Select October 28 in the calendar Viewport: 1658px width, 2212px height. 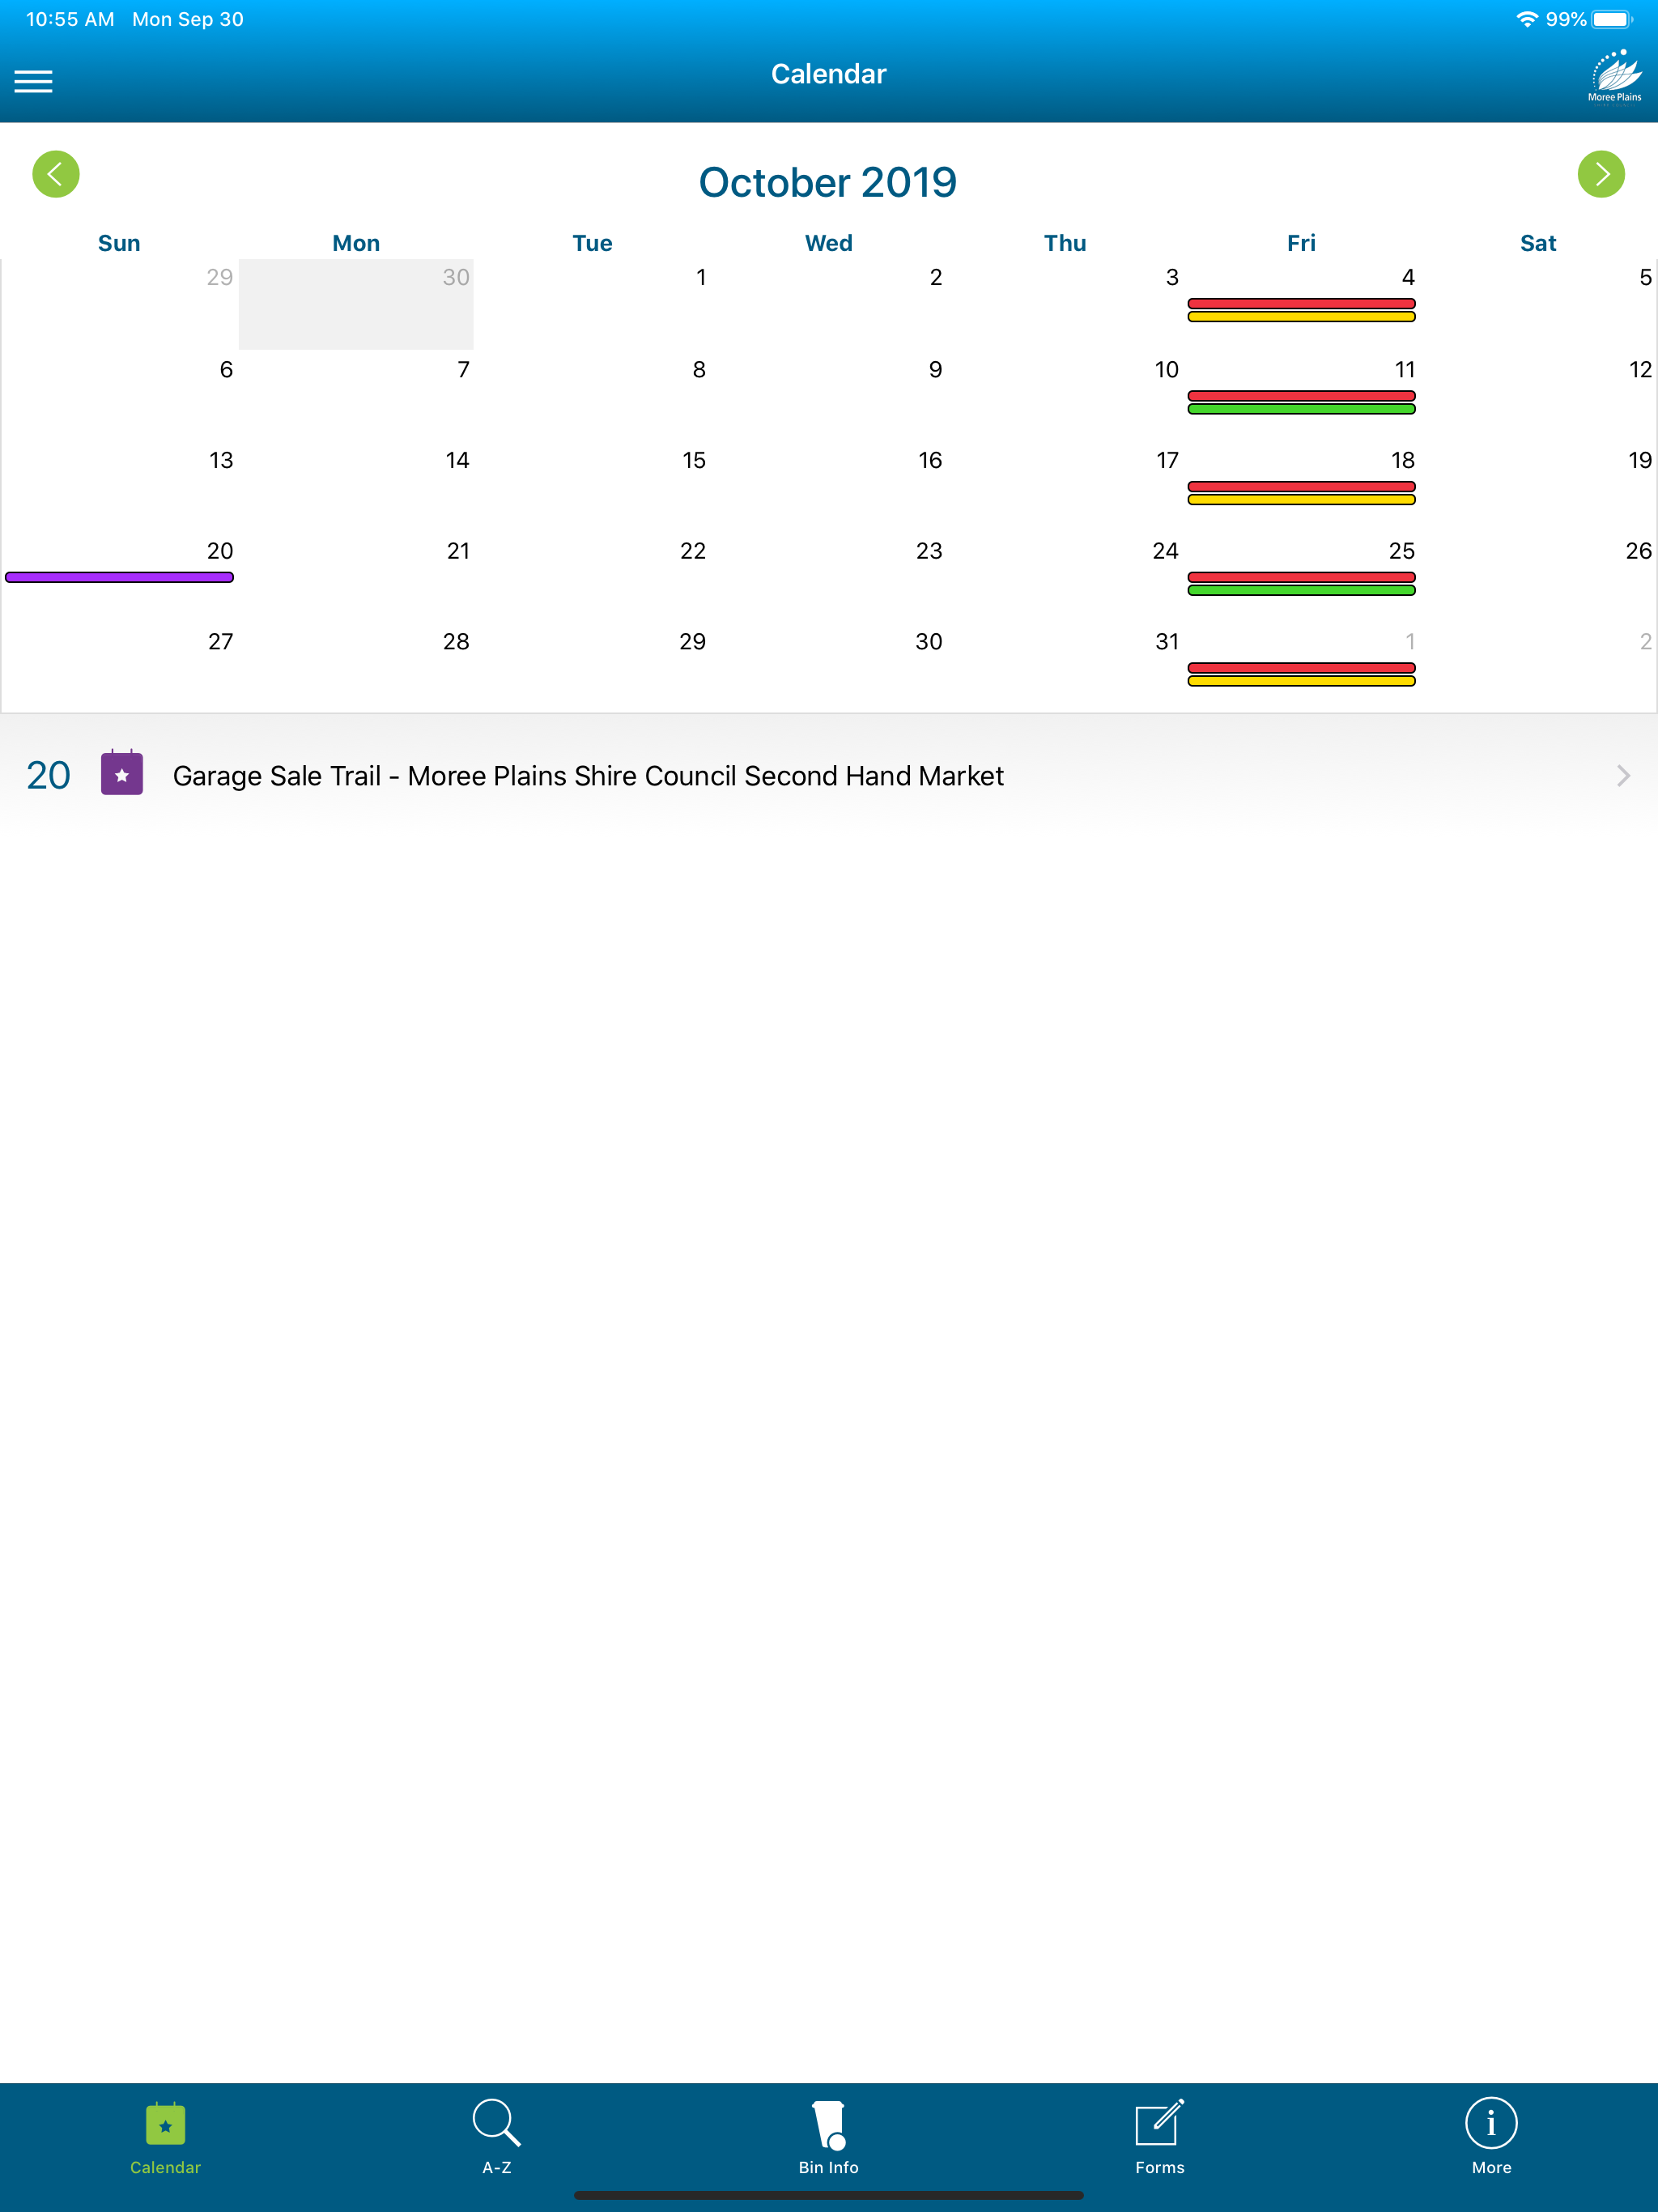pyautogui.click(x=356, y=669)
